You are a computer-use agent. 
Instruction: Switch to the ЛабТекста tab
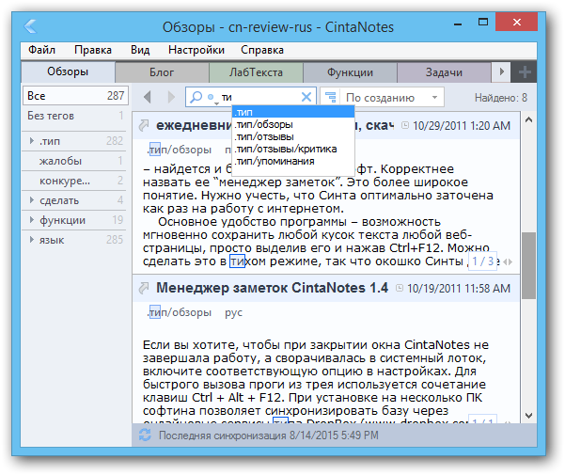click(256, 72)
